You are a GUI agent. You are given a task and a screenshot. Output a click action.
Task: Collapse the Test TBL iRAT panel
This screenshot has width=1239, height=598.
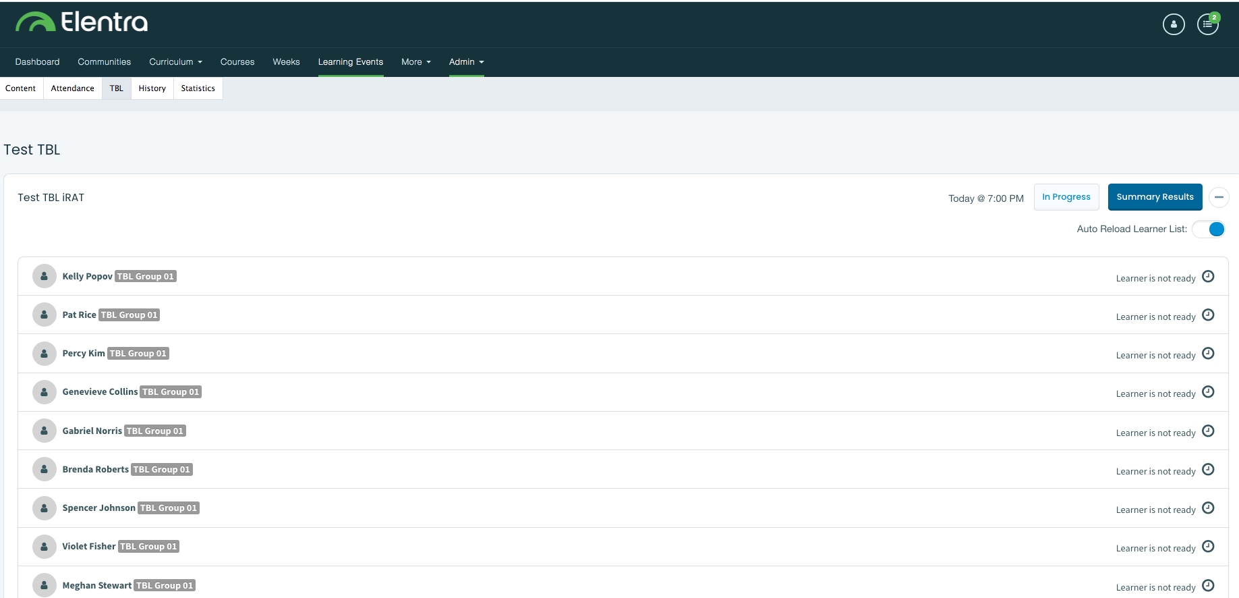pyautogui.click(x=1219, y=197)
